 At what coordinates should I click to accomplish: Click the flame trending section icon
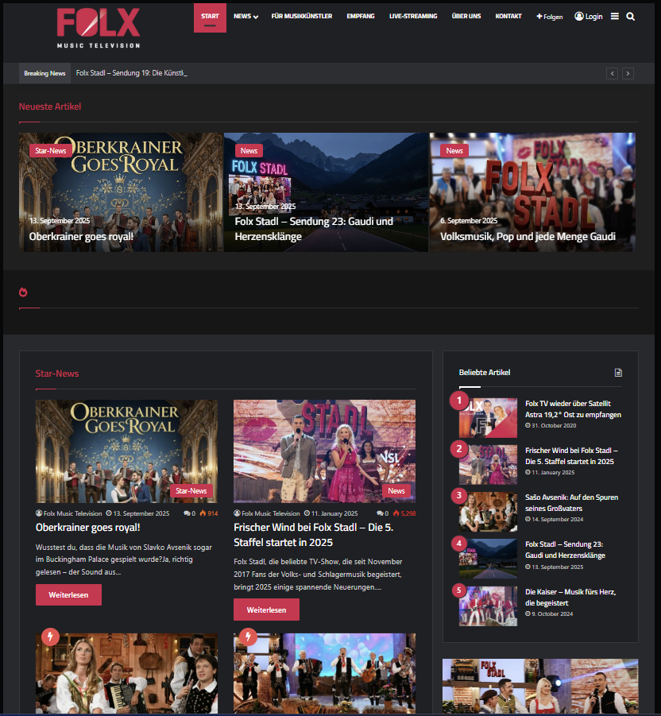[x=23, y=292]
